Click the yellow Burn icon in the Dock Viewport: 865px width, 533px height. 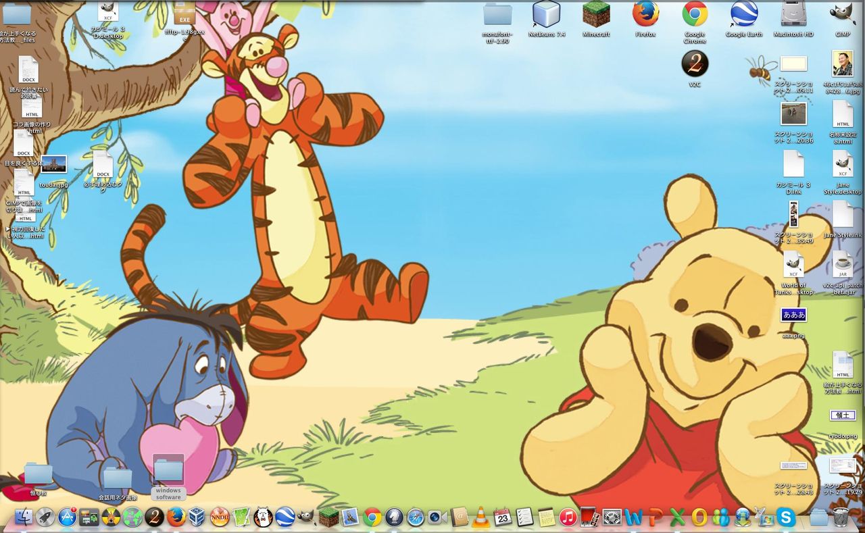coord(111,518)
